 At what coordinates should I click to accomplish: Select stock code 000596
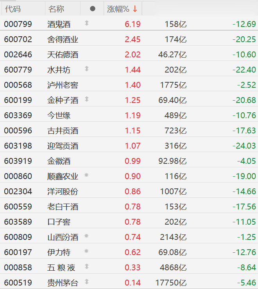point(18,131)
